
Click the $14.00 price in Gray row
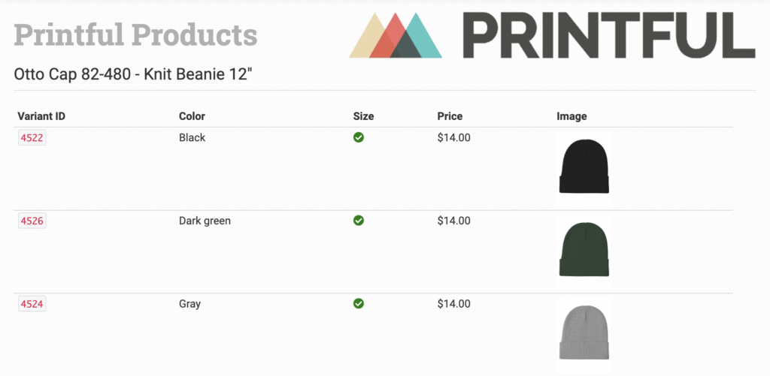tap(453, 304)
